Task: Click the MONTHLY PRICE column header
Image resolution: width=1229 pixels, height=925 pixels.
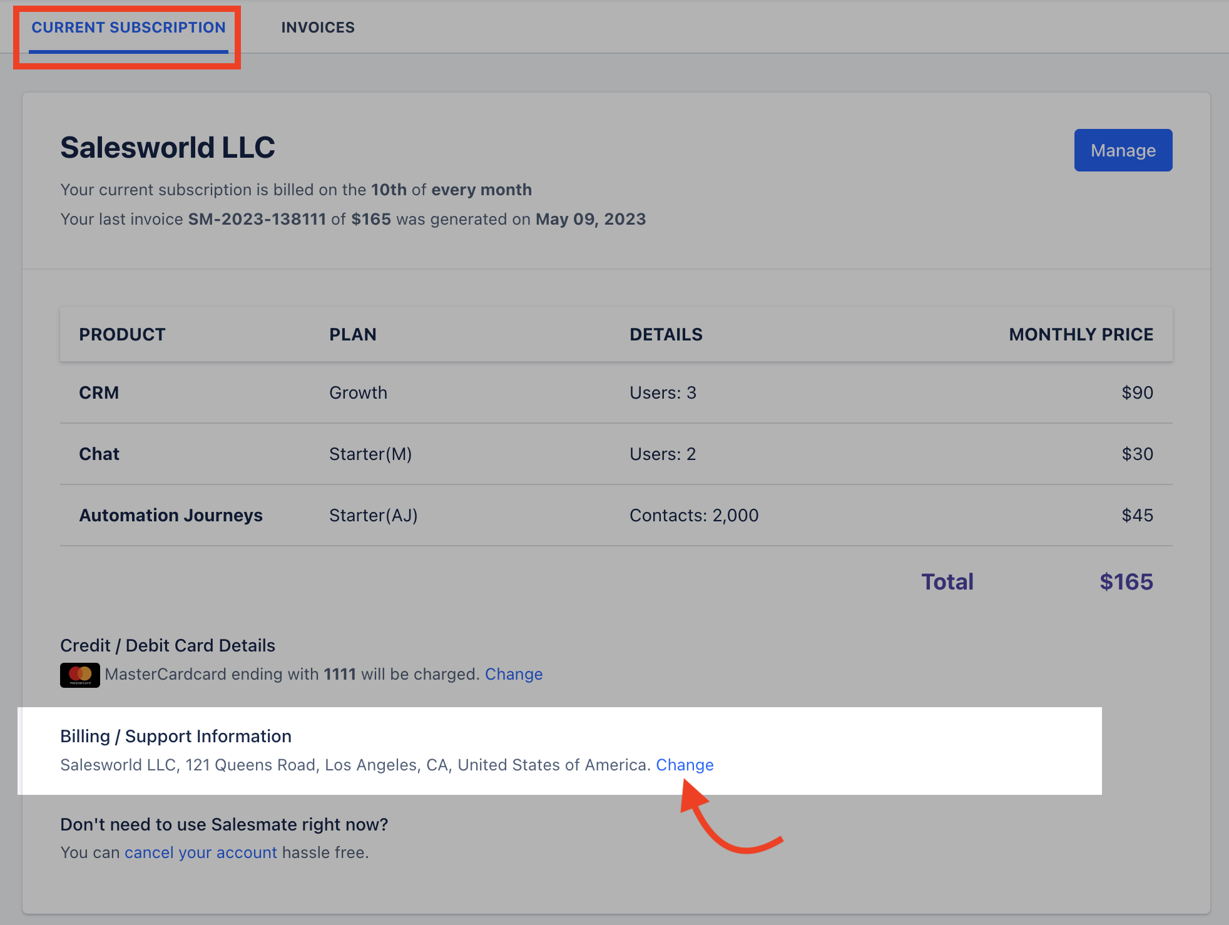Action: (x=1081, y=334)
